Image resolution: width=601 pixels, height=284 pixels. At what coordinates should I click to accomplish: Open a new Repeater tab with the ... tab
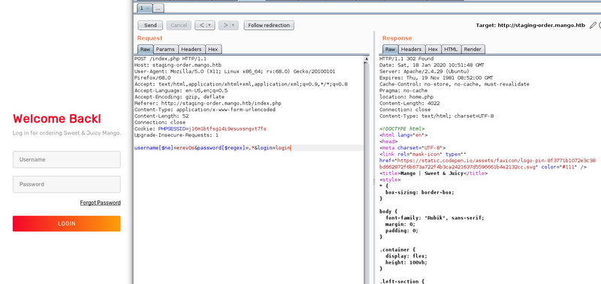tap(159, 8)
